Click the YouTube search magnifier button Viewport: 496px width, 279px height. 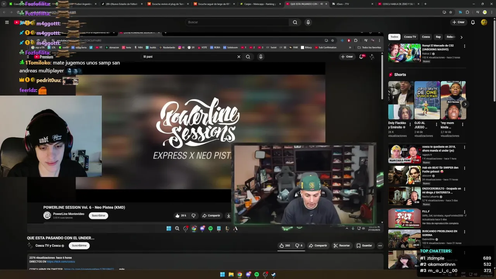(x=295, y=22)
